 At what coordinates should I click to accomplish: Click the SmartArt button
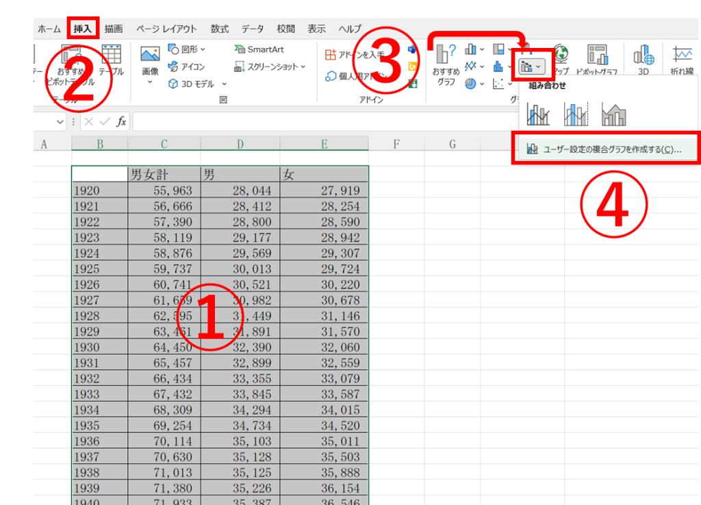tap(259, 49)
